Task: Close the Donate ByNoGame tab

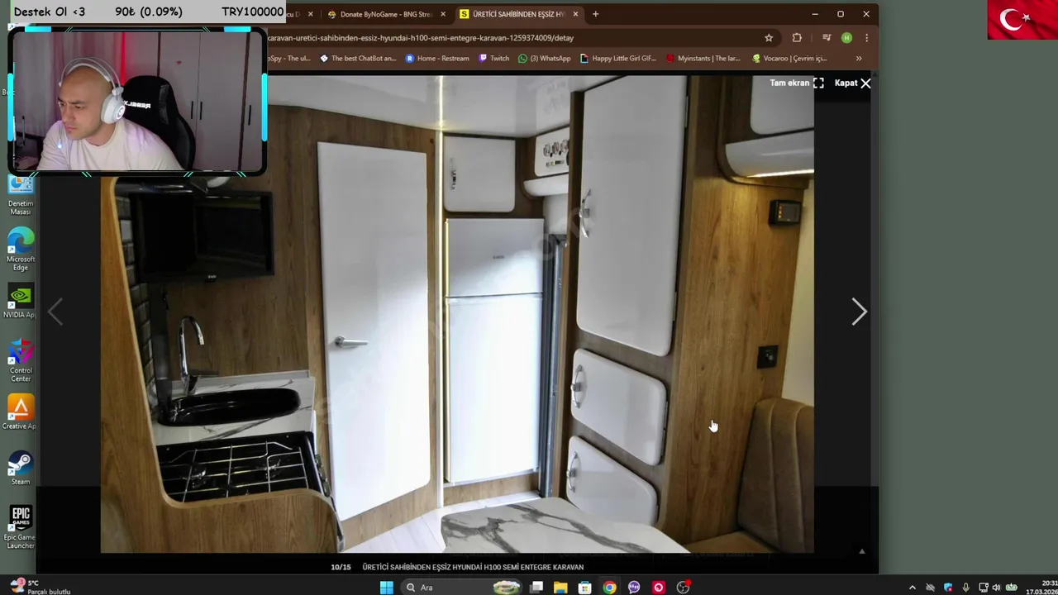Action: coord(443,14)
